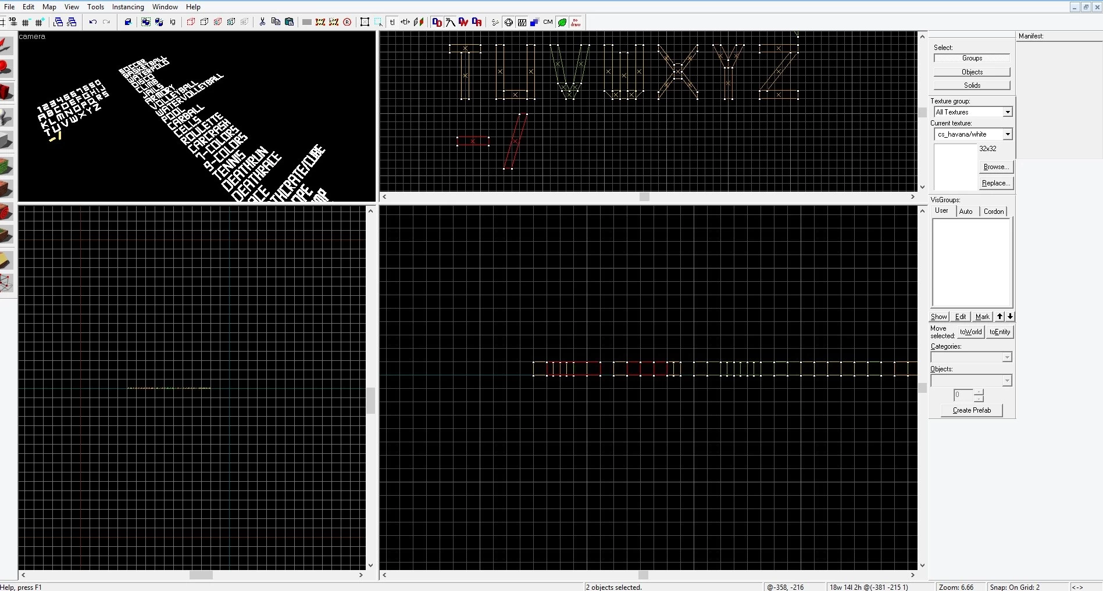Viewport: 1103px width, 591px height.
Task: Click the DW toolbar icon
Action: tap(463, 22)
